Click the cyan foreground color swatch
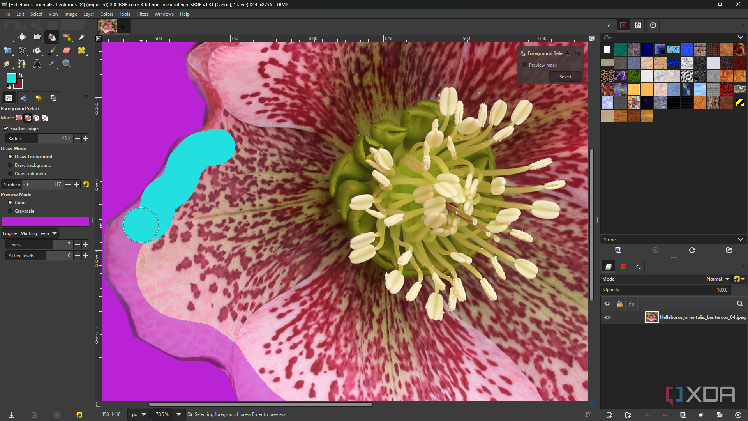This screenshot has width=748, height=421. click(x=11, y=78)
